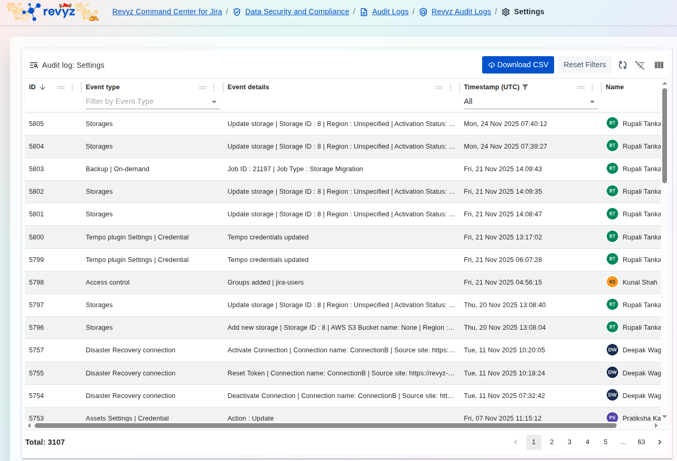Select page 3 in pagination

pos(569,442)
